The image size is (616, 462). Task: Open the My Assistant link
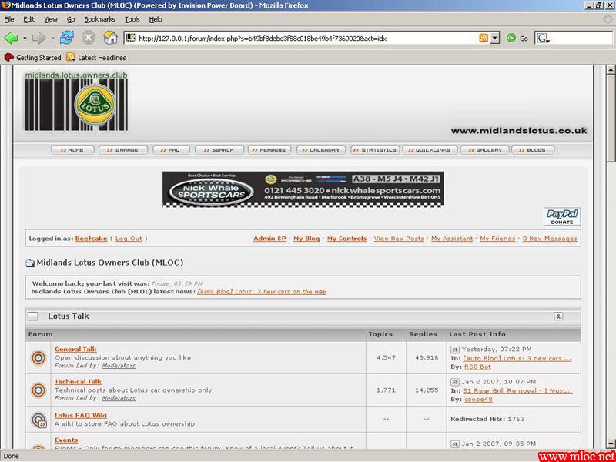pyautogui.click(x=452, y=239)
